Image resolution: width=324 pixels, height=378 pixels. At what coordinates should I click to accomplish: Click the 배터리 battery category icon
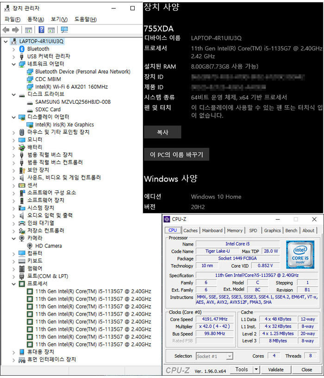pyautogui.click(x=22, y=147)
